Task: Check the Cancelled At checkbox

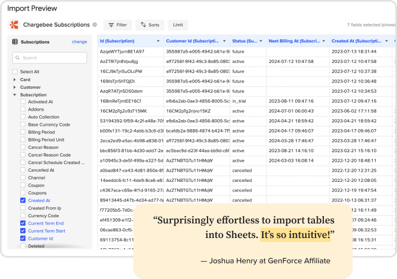Action: click(x=23, y=170)
